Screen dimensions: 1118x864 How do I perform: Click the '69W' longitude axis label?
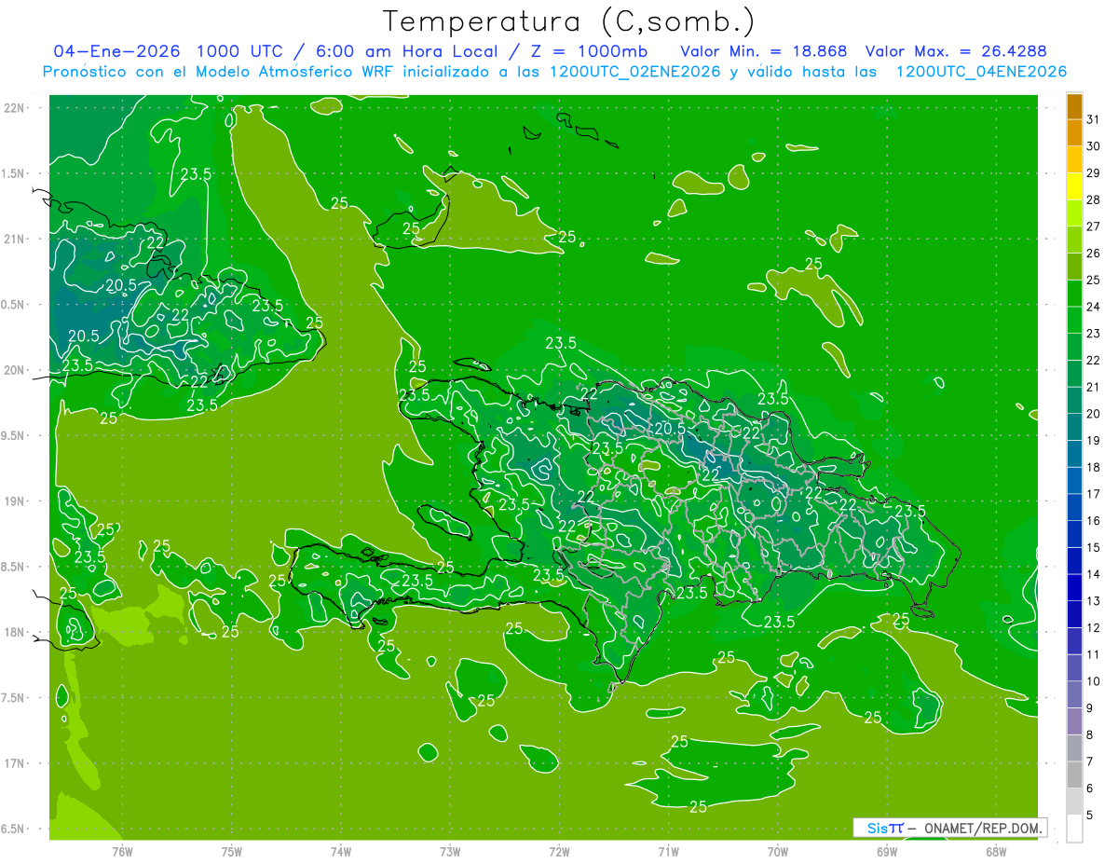click(x=887, y=851)
